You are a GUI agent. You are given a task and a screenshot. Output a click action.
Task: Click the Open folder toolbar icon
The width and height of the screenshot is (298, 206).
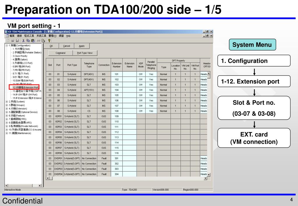tap(13, 40)
